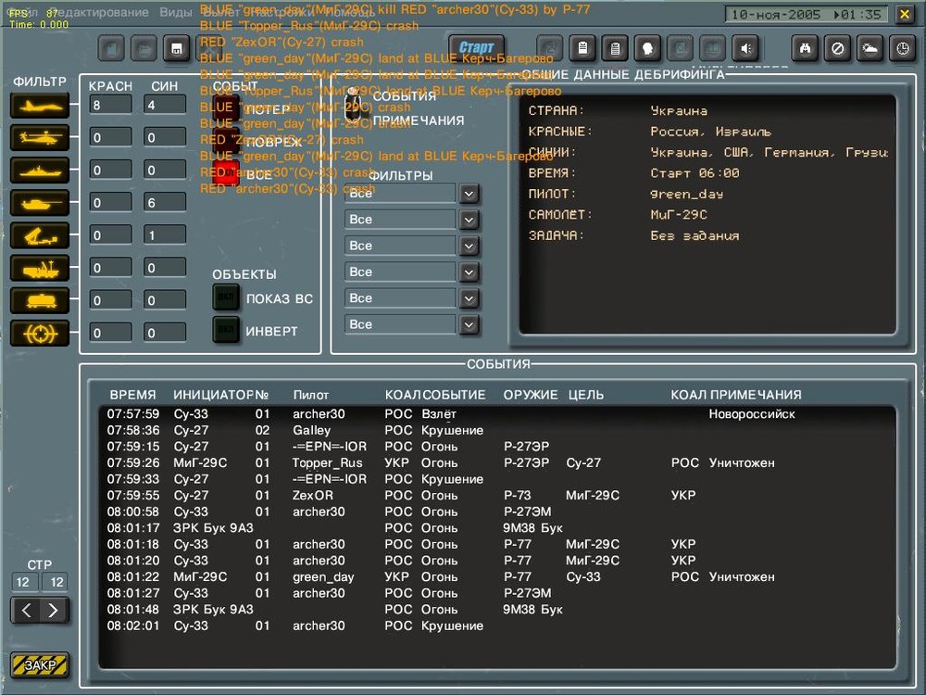
Task: Open the third Все filter dropdown
Action: (469, 246)
